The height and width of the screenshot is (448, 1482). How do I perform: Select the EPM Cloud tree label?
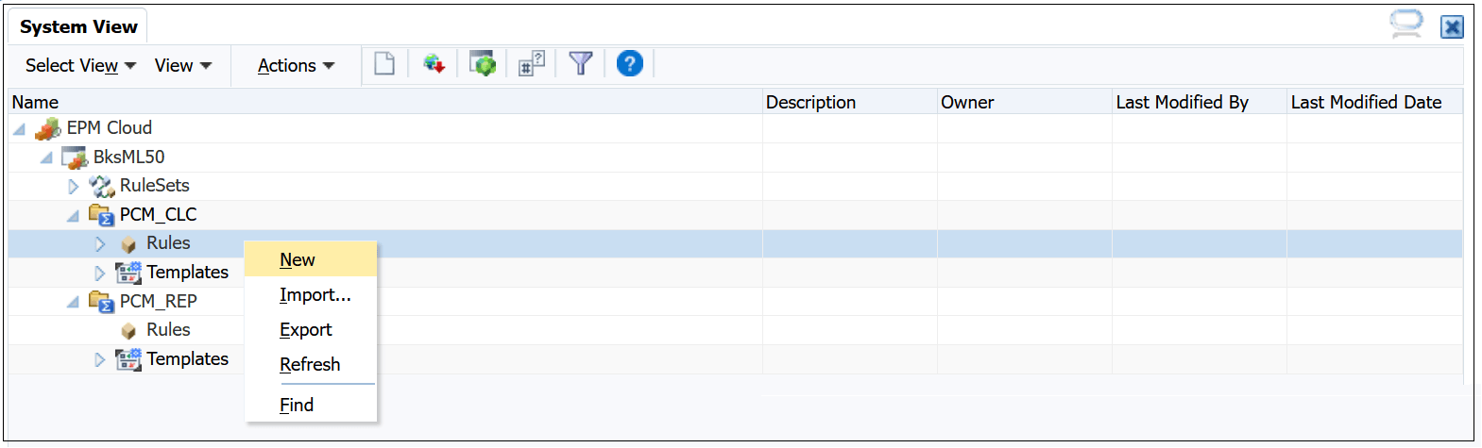pyautogui.click(x=109, y=127)
